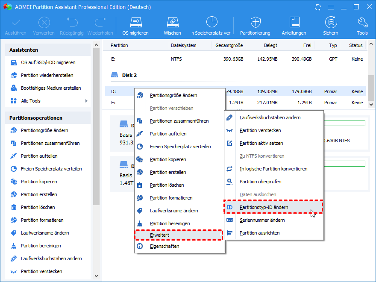Screen dimensions: 376x282
Task: Click the Partition wiederherstellen sidebar icon
Action: point(14,75)
